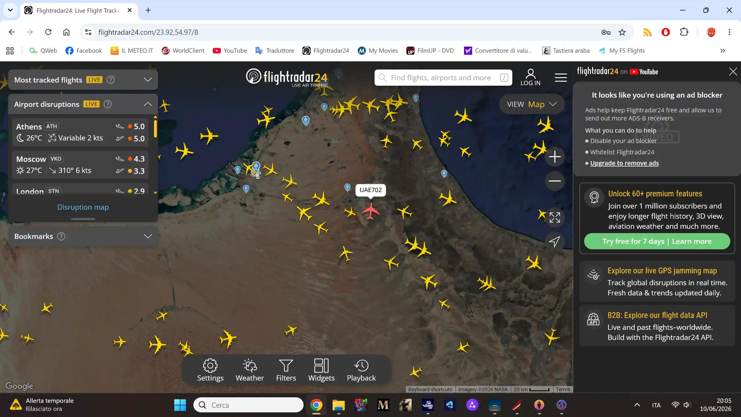The image size is (741, 417).
Task: Open Unlock 60+ premium features heading
Action: tap(655, 193)
